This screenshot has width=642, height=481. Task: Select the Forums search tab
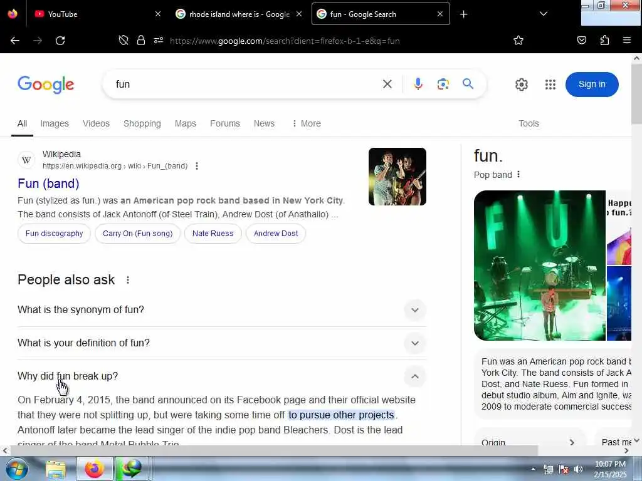click(x=225, y=123)
